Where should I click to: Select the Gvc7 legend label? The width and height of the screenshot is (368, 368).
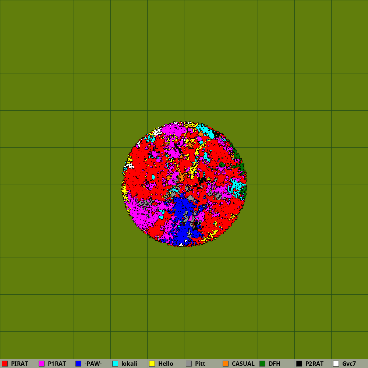point(349,364)
